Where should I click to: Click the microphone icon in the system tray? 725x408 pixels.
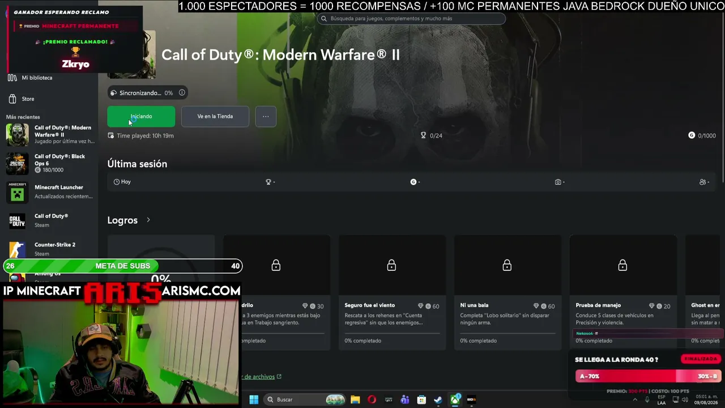[x=647, y=399]
